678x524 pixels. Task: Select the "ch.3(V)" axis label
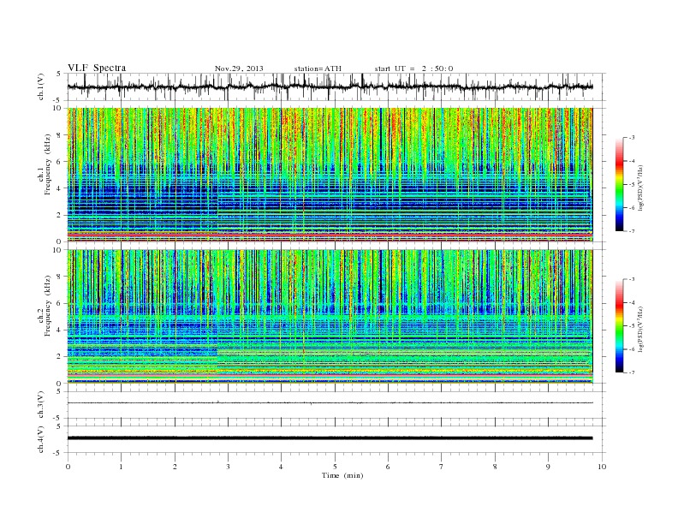pos(41,405)
